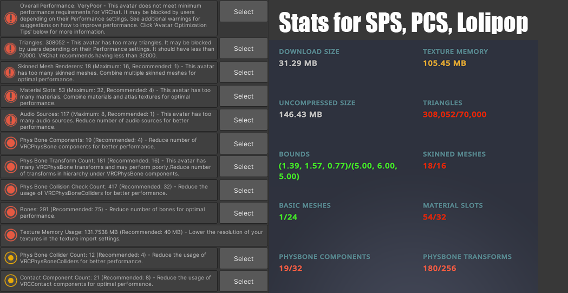Image resolution: width=568 pixels, height=293 pixels.
Task: Click the 308,052/70,000 triangles value
Action: point(455,115)
